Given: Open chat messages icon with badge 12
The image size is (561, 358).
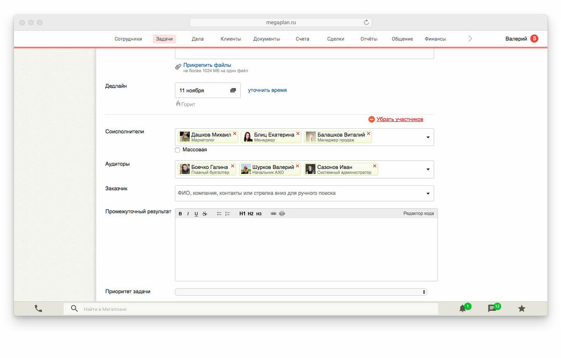Looking at the screenshot, I should click(492, 309).
